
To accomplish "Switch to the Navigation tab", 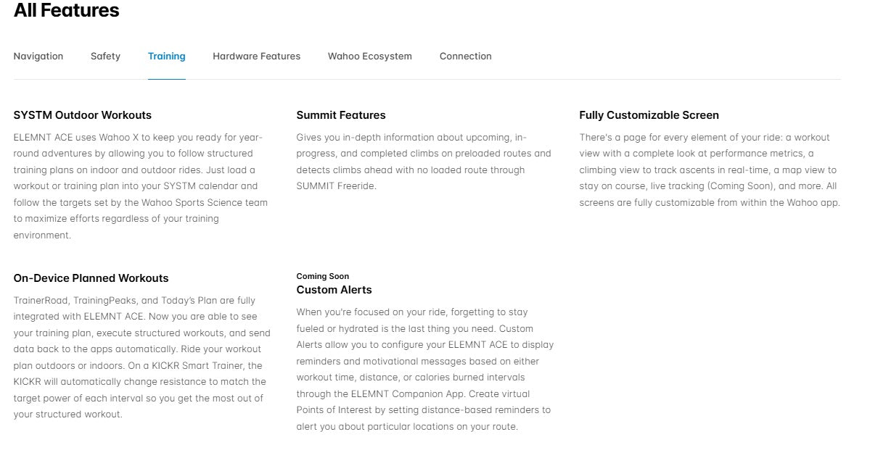I will tap(38, 57).
